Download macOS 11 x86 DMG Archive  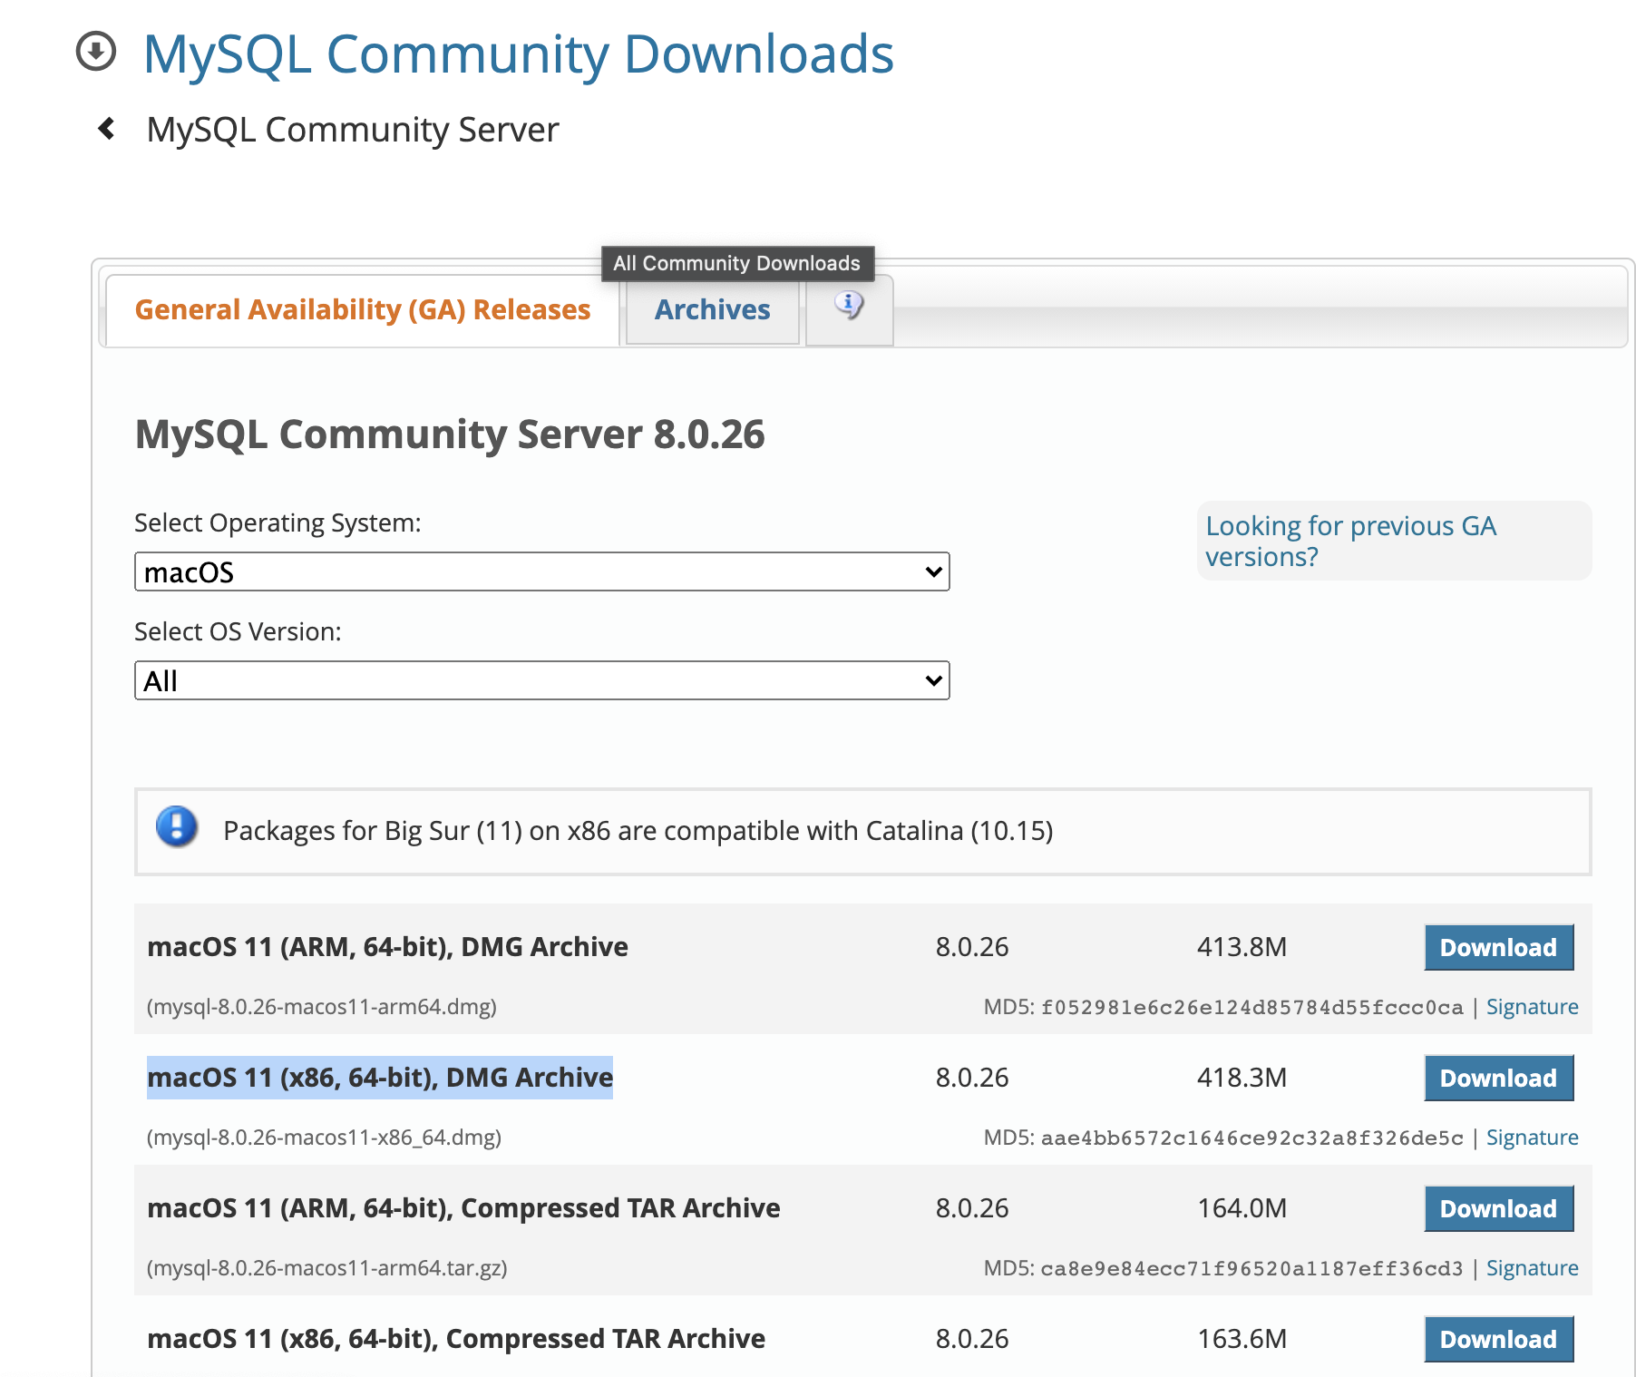click(1498, 1078)
